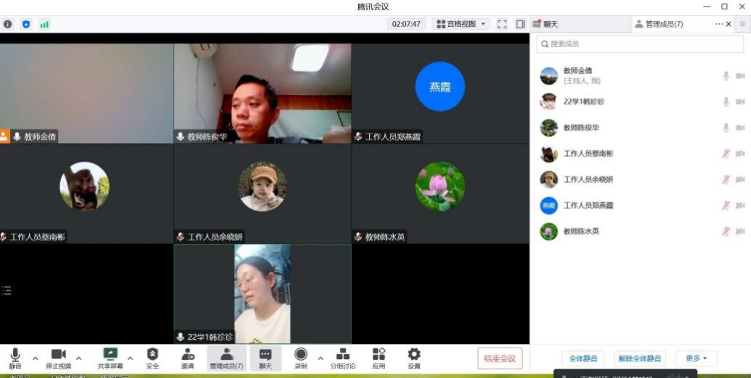This screenshot has width=751, height=378.
Task: Click the green network signal icon
Action: (44, 24)
